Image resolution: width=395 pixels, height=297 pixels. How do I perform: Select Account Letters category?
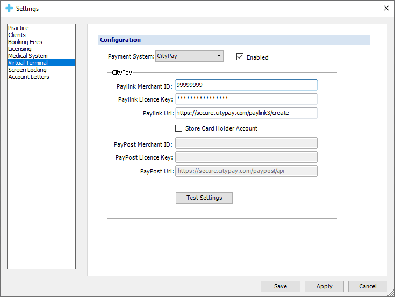(x=28, y=77)
